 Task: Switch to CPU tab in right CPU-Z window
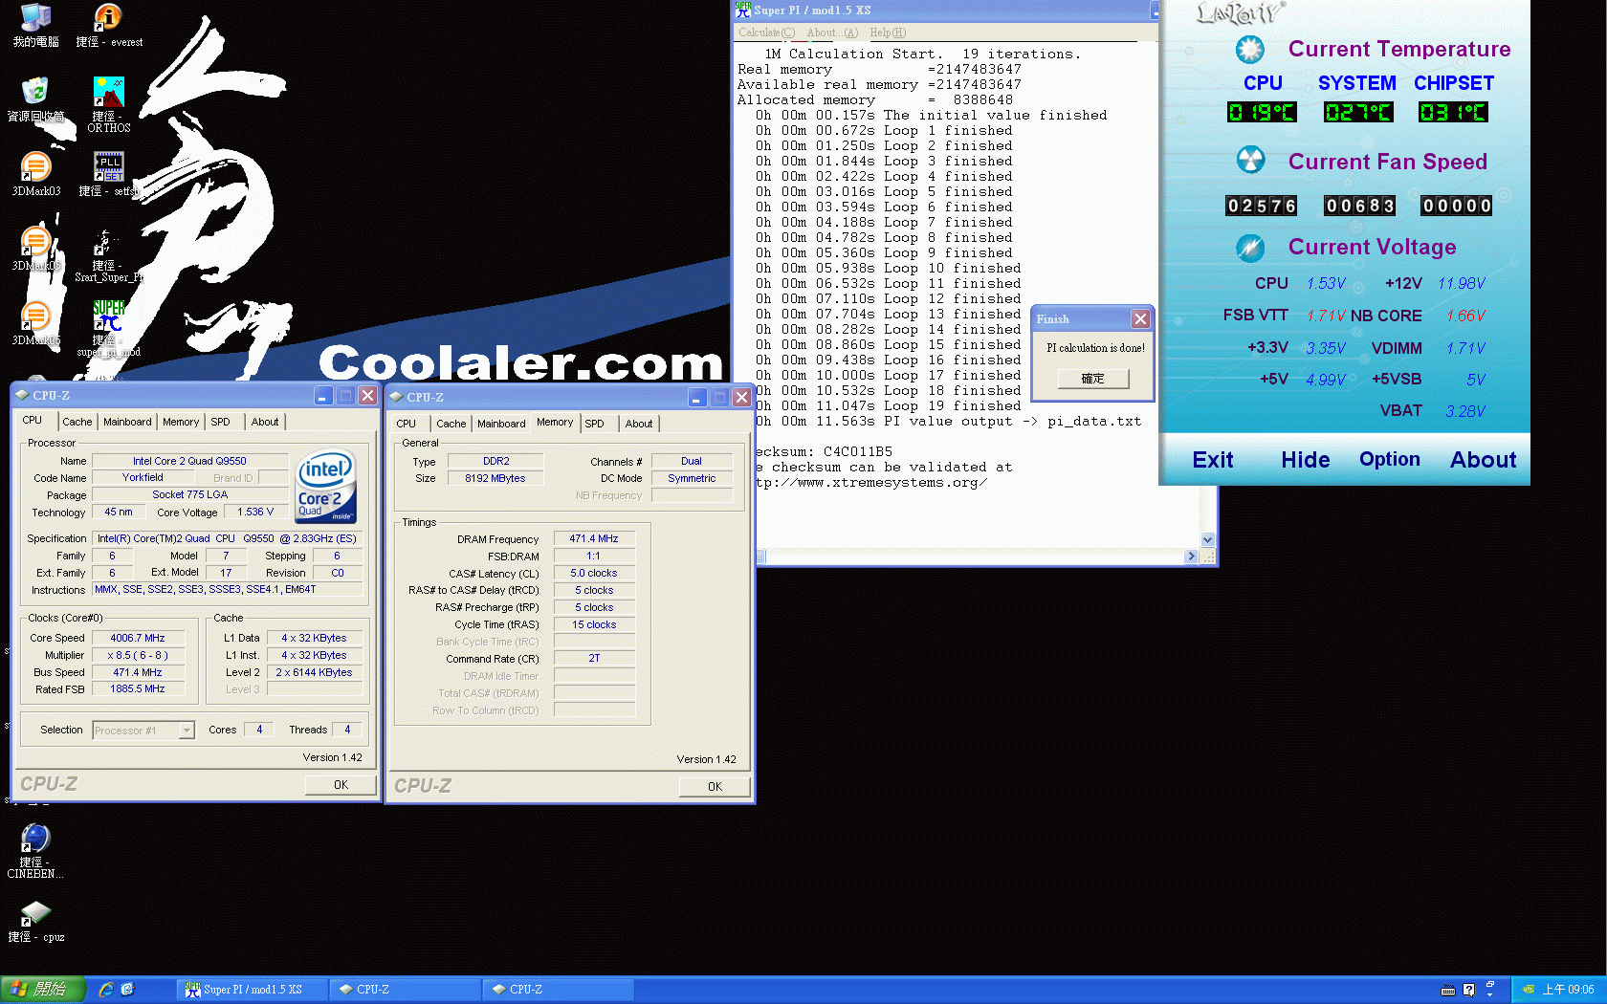click(x=407, y=424)
